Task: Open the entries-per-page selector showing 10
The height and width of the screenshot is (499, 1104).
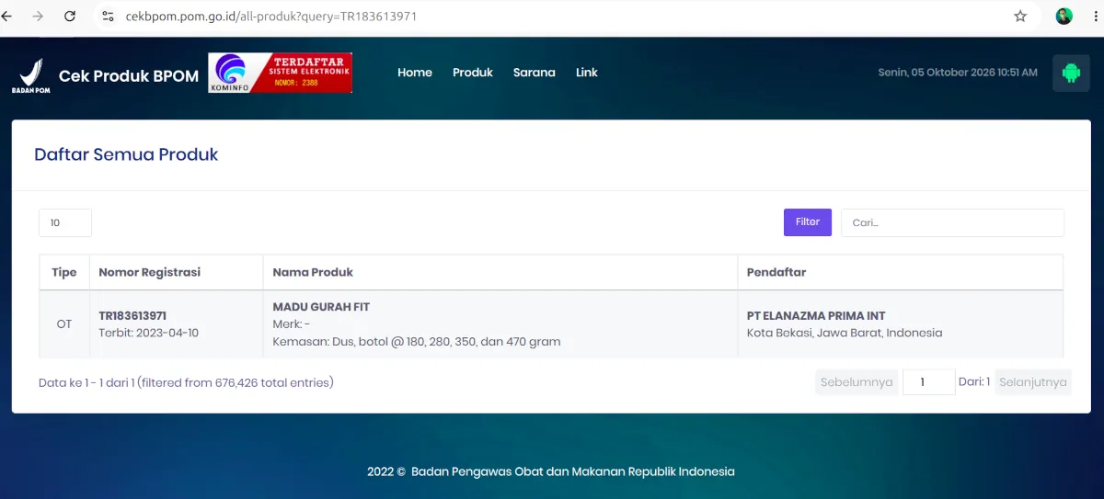Action: point(65,222)
